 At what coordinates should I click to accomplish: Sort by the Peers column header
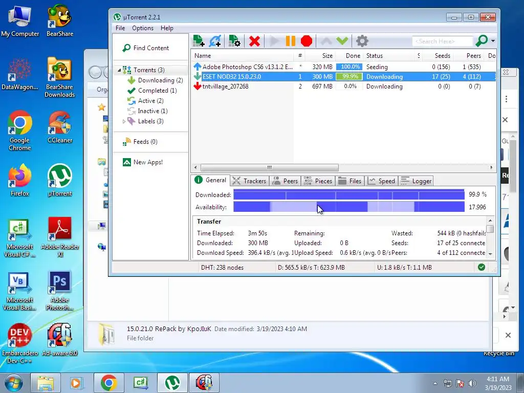pos(469,56)
